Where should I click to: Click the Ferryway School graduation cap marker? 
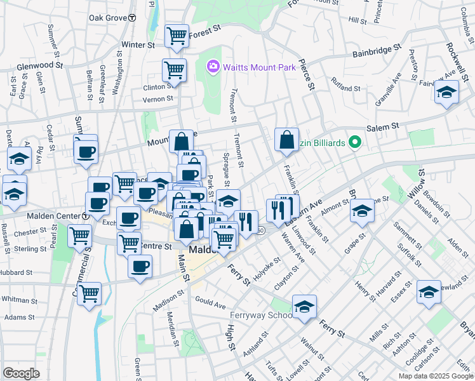305,307
